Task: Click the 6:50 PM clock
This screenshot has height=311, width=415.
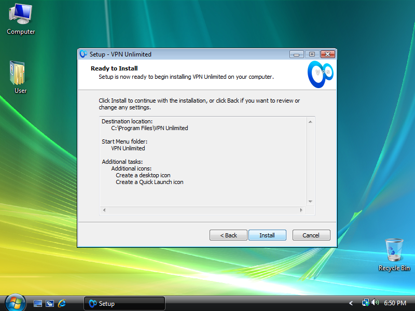Action: 395,303
